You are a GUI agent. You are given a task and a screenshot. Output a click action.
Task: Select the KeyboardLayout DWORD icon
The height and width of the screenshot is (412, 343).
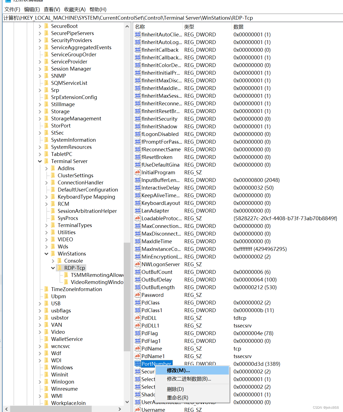[x=138, y=203]
